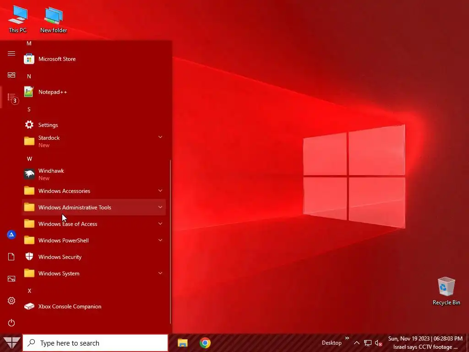
Task: Open the blue user account avatar
Action: 11,235
